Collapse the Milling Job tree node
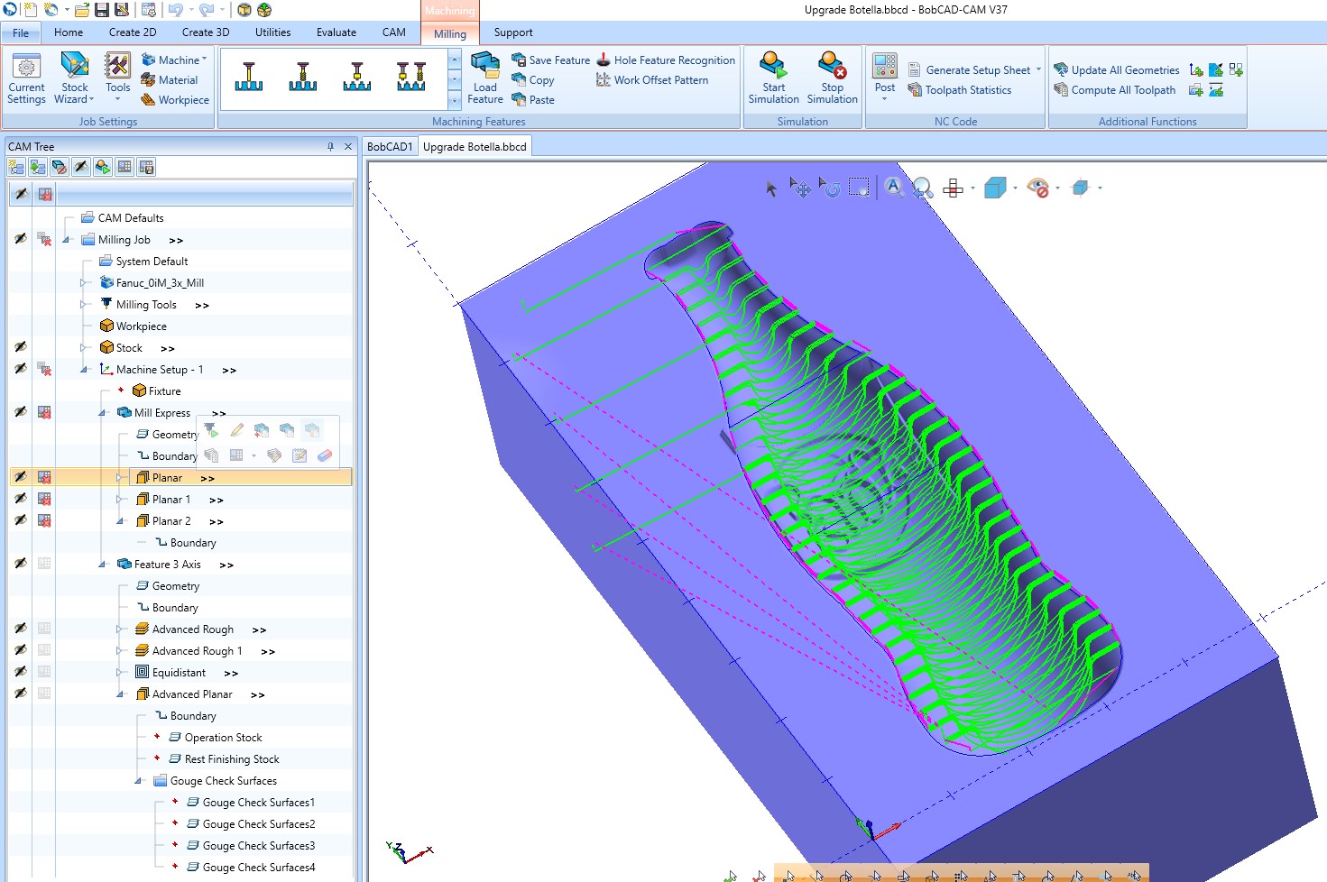1327x882 pixels. (x=66, y=240)
